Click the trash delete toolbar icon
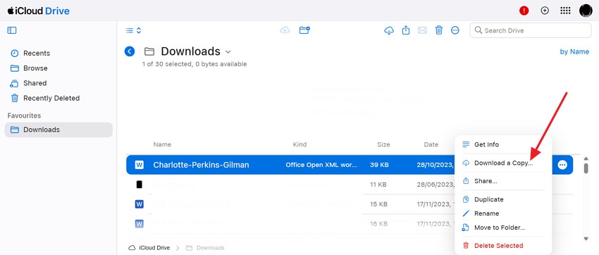 pos(439,30)
